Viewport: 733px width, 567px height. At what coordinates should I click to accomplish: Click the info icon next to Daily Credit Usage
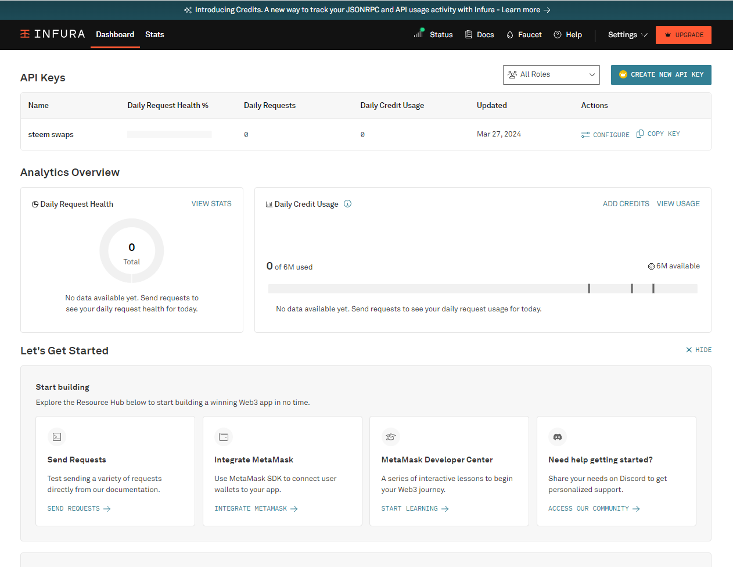click(x=347, y=203)
